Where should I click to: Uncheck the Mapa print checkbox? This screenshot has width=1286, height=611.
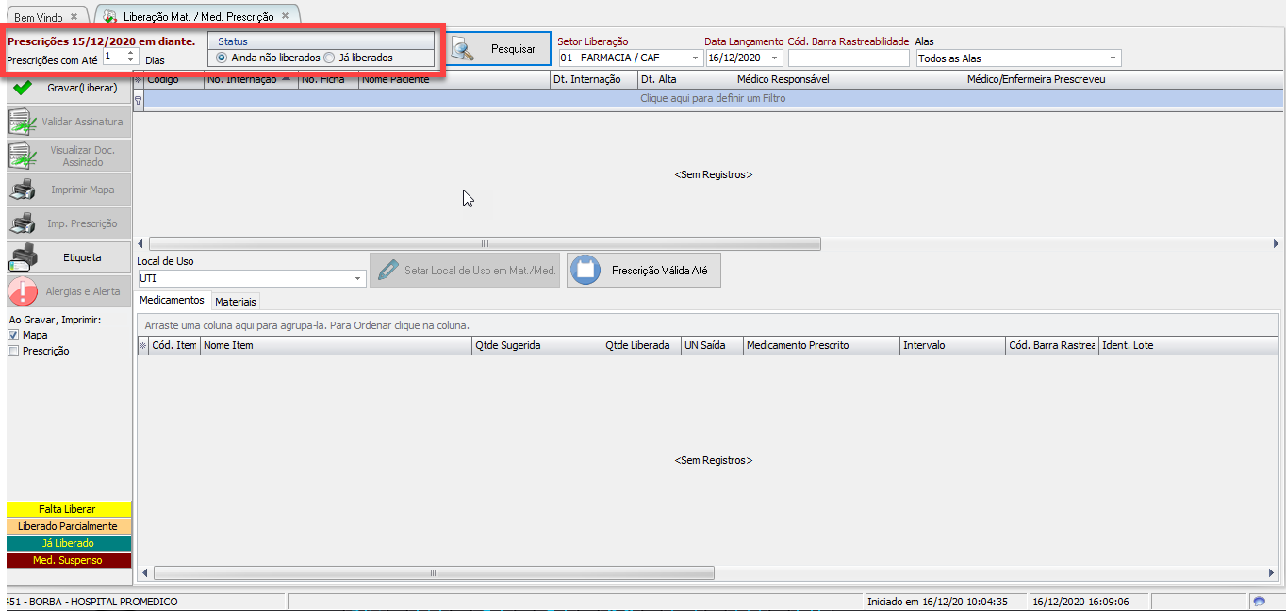click(13, 335)
